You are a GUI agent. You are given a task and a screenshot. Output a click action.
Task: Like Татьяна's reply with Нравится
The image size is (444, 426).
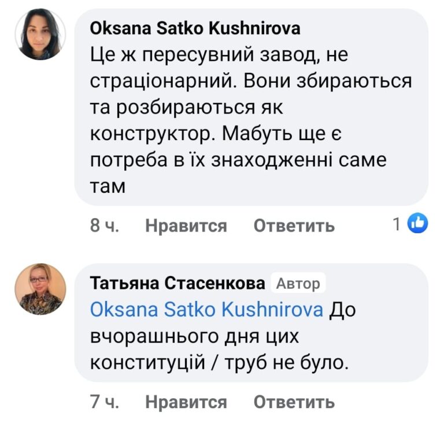coord(186,402)
